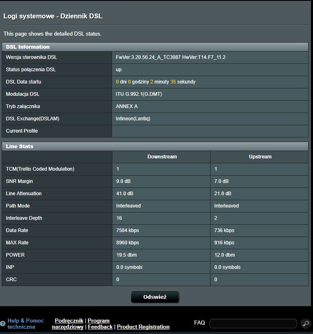This screenshot has height=334, width=313.
Task: Click the Help & Pomoc techniczna text
Action: coord(25,324)
